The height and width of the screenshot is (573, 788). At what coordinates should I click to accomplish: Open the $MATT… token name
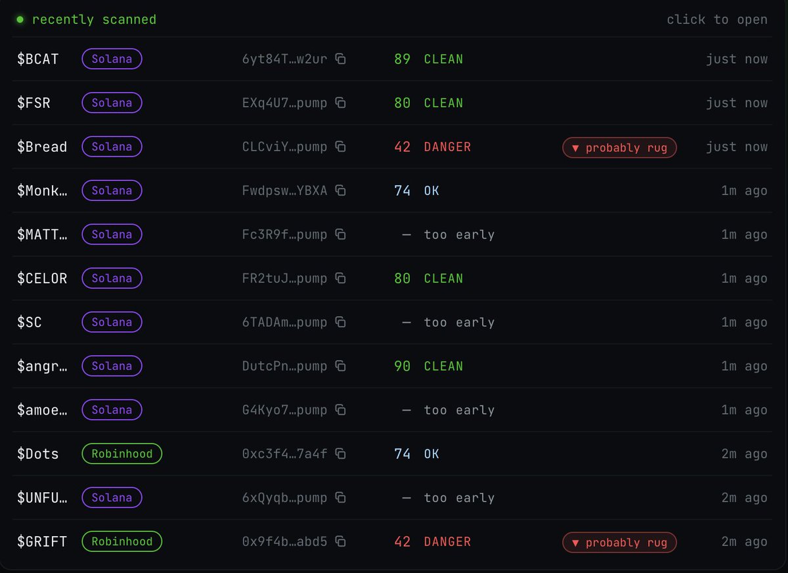pos(42,234)
